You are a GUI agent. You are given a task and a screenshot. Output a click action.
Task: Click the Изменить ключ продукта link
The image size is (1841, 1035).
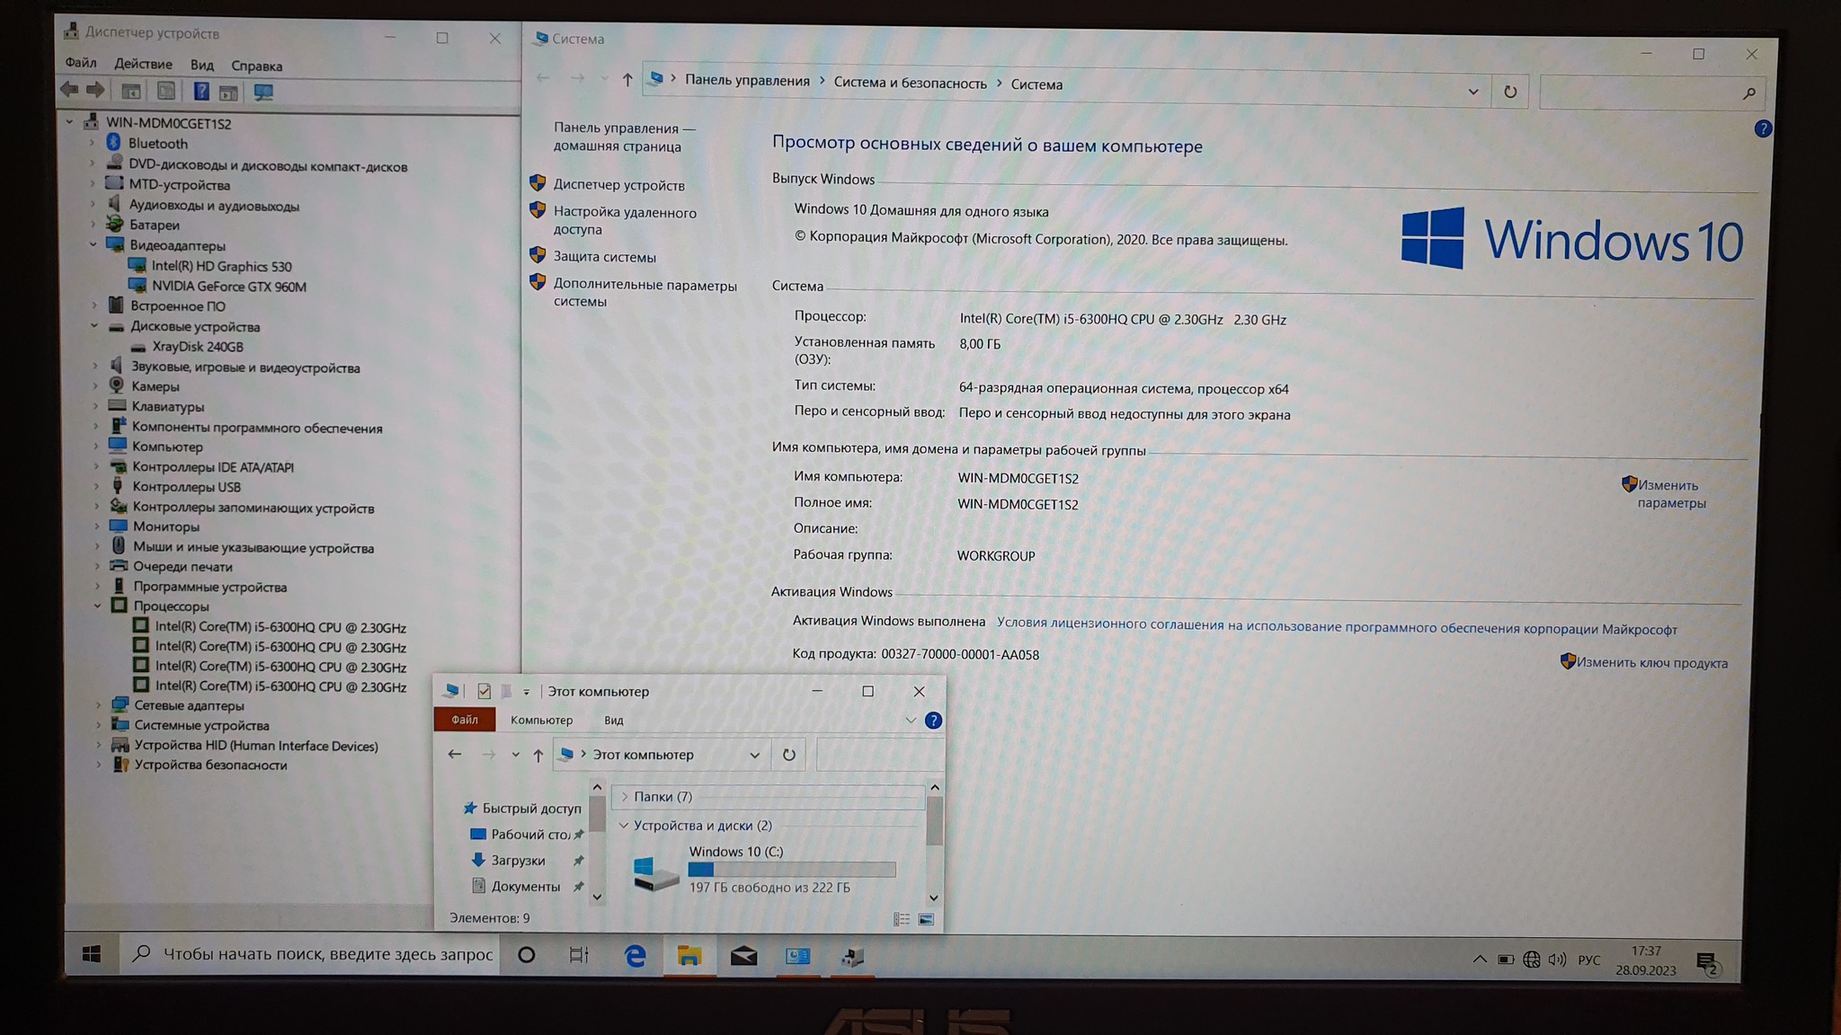[1651, 663]
